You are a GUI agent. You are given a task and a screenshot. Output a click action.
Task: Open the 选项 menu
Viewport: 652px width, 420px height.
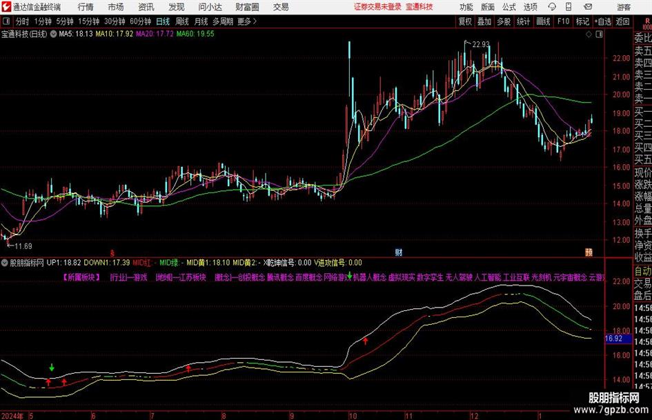pyautogui.click(x=530, y=7)
